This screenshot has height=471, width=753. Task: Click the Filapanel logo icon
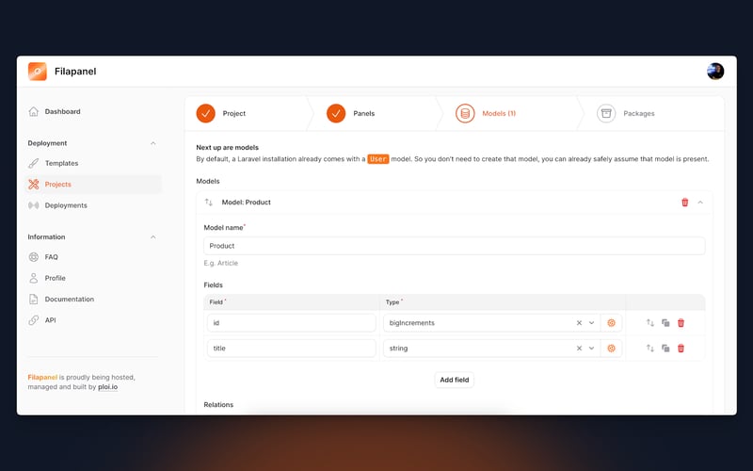(x=37, y=72)
